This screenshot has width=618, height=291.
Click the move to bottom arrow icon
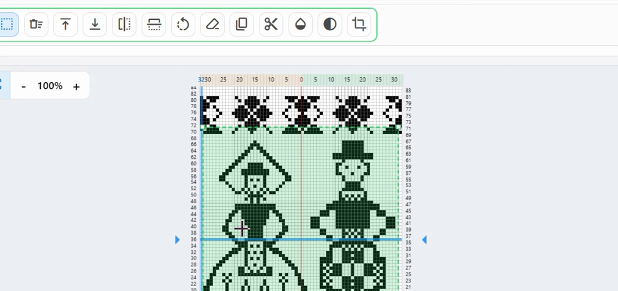click(x=95, y=25)
